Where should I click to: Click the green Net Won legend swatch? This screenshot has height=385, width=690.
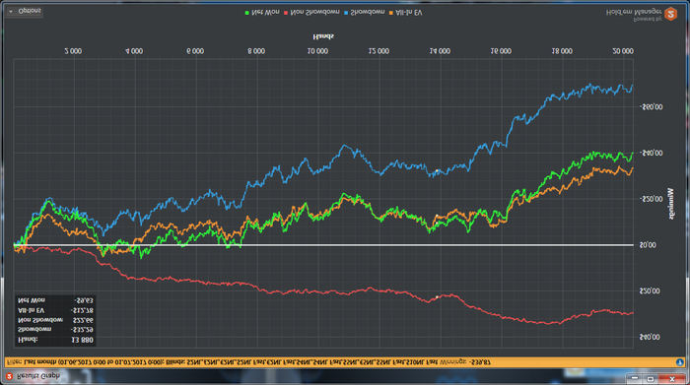click(247, 13)
